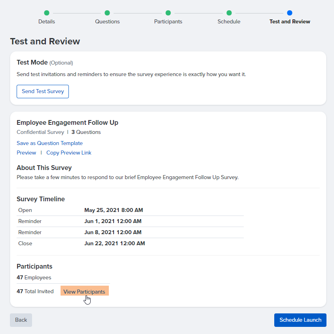The width and height of the screenshot is (334, 334).
Task: Switch to the Details step
Action: pyautogui.click(x=47, y=21)
